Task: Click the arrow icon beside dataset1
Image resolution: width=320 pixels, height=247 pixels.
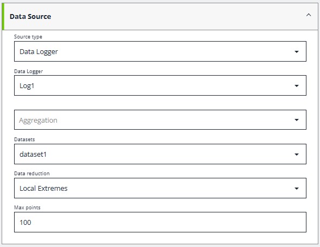Action: (x=297, y=155)
